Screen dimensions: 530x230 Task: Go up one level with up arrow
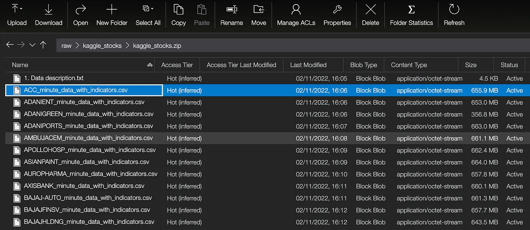pyautogui.click(x=43, y=45)
